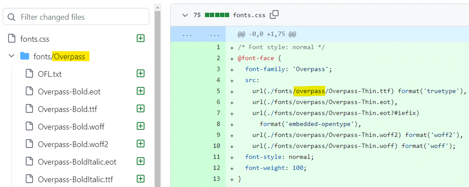Open Overpass-Bold.eot in the tree

[69, 91]
